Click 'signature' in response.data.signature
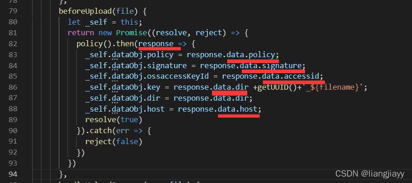Image resolution: width=412 pixels, height=183 pixels. coord(281,65)
